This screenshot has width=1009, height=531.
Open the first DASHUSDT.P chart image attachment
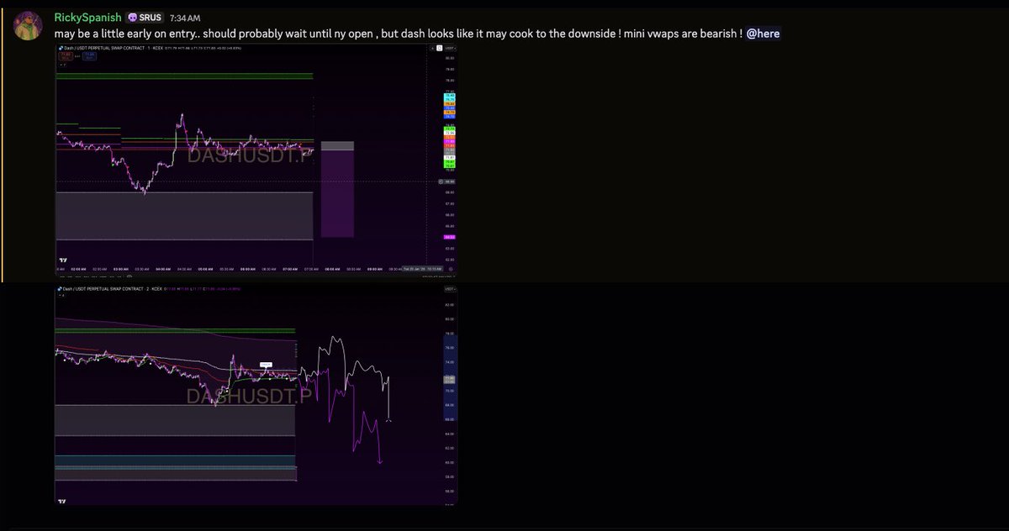tap(256, 161)
